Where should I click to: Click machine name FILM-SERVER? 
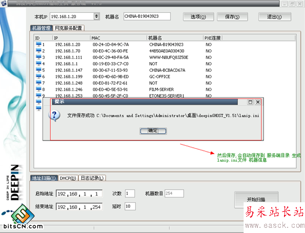pyautogui.click(x=161, y=90)
